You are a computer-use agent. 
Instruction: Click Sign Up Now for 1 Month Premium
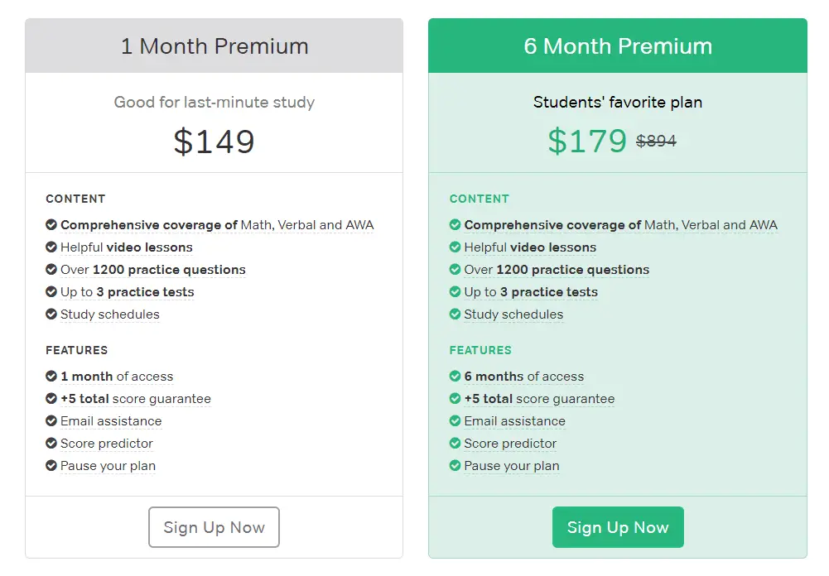coord(214,527)
